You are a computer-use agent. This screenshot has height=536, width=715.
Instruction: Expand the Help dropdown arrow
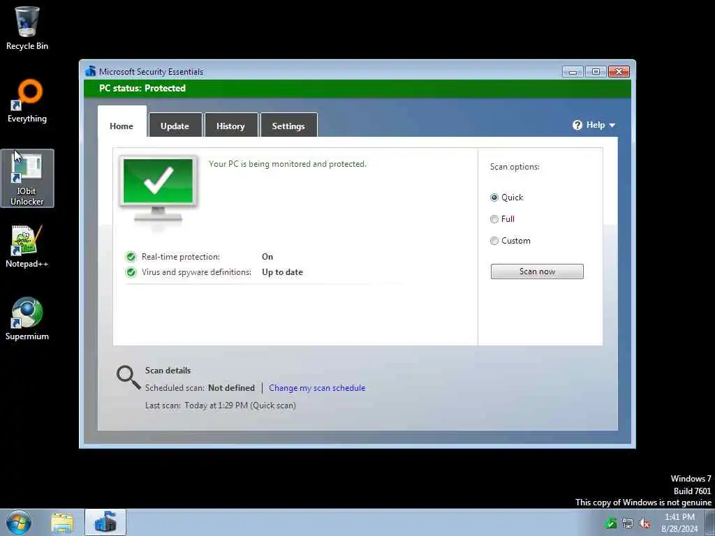(x=612, y=126)
